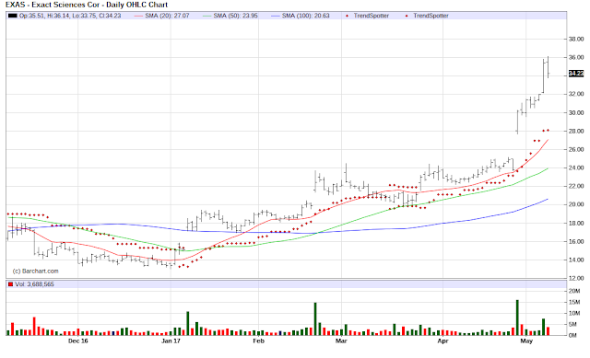The width and height of the screenshot is (590, 358).
Task: Click the 24.00 price axis label
Action: point(576,167)
